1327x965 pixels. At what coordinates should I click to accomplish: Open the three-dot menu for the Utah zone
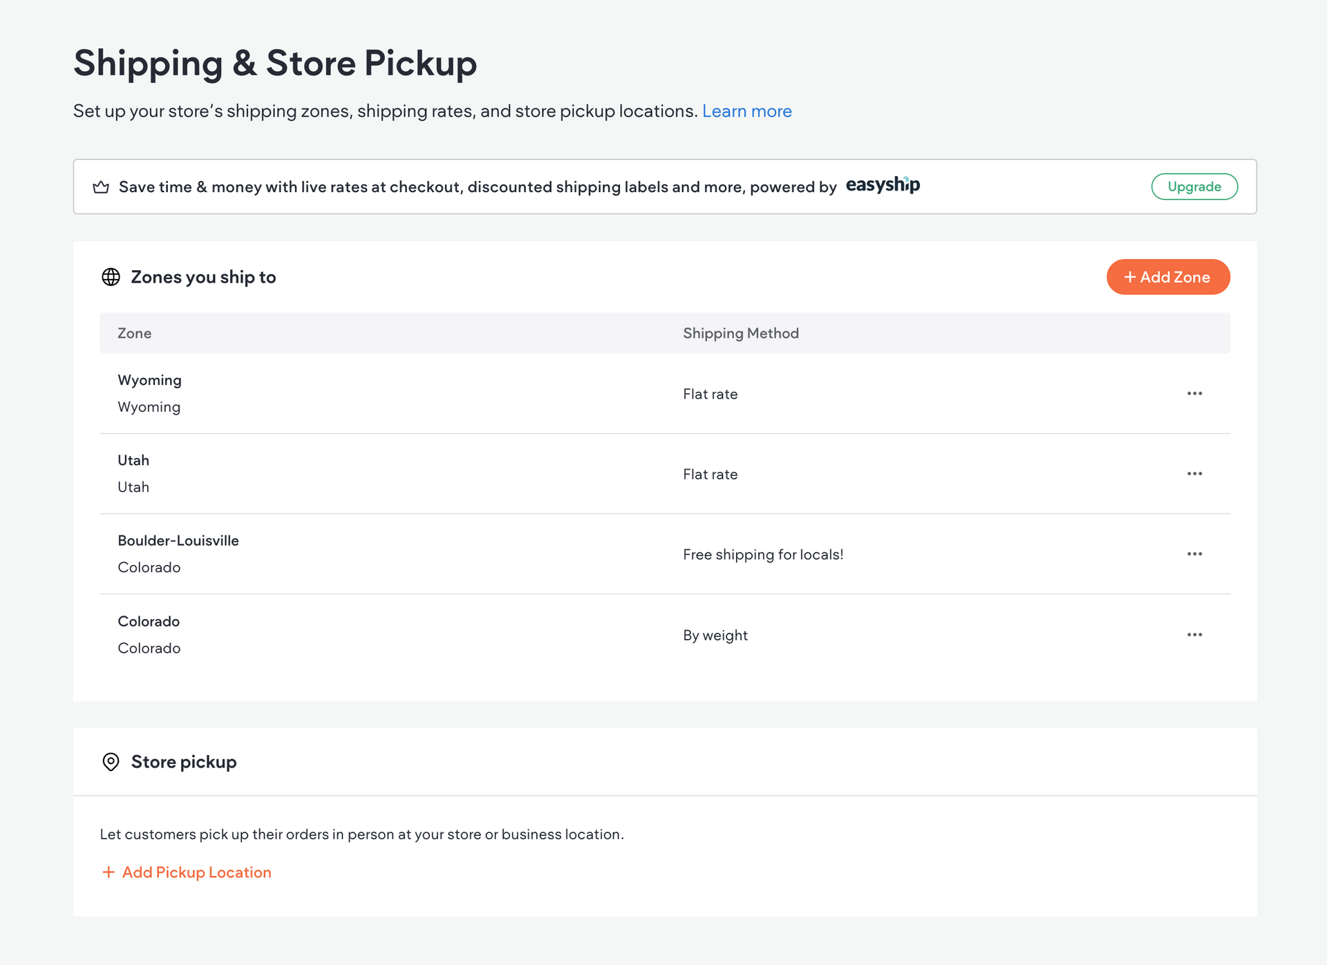pos(1194,474)
